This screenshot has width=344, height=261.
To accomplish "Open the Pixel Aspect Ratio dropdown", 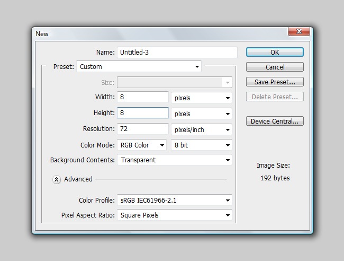I will click(x=175, y=215).
